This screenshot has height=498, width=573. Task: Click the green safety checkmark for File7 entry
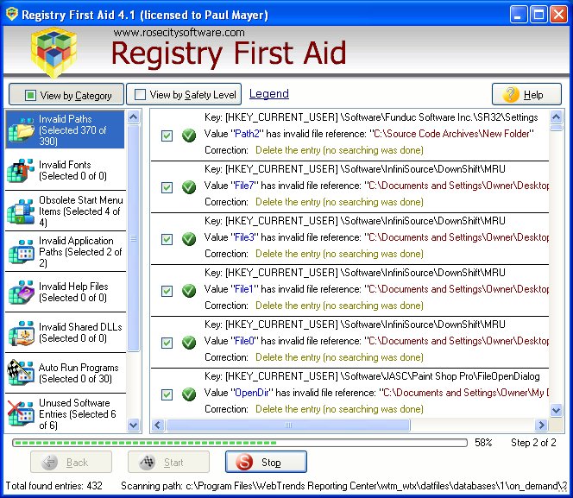tap(189, 187)
